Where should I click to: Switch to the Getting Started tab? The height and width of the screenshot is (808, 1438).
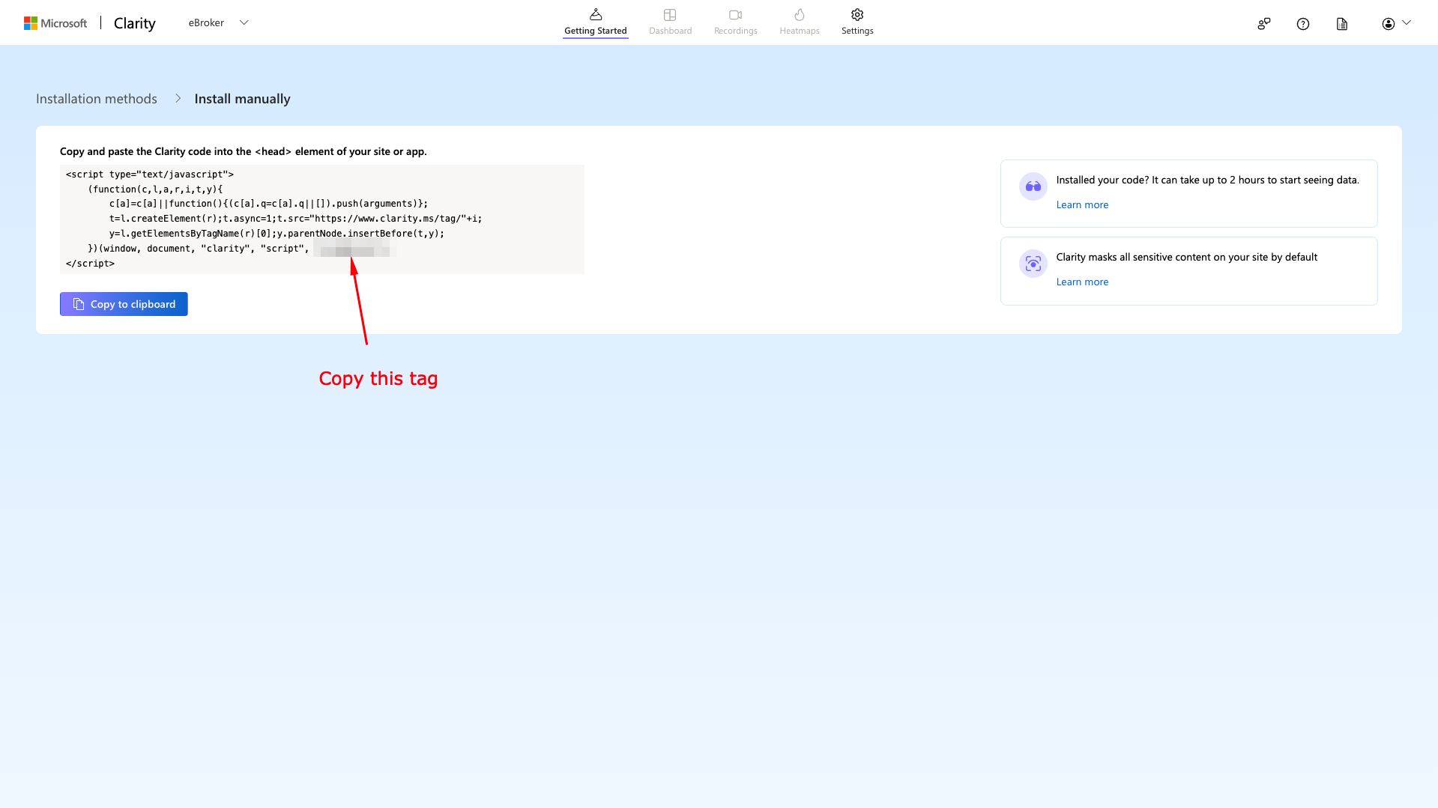point(596,22)
